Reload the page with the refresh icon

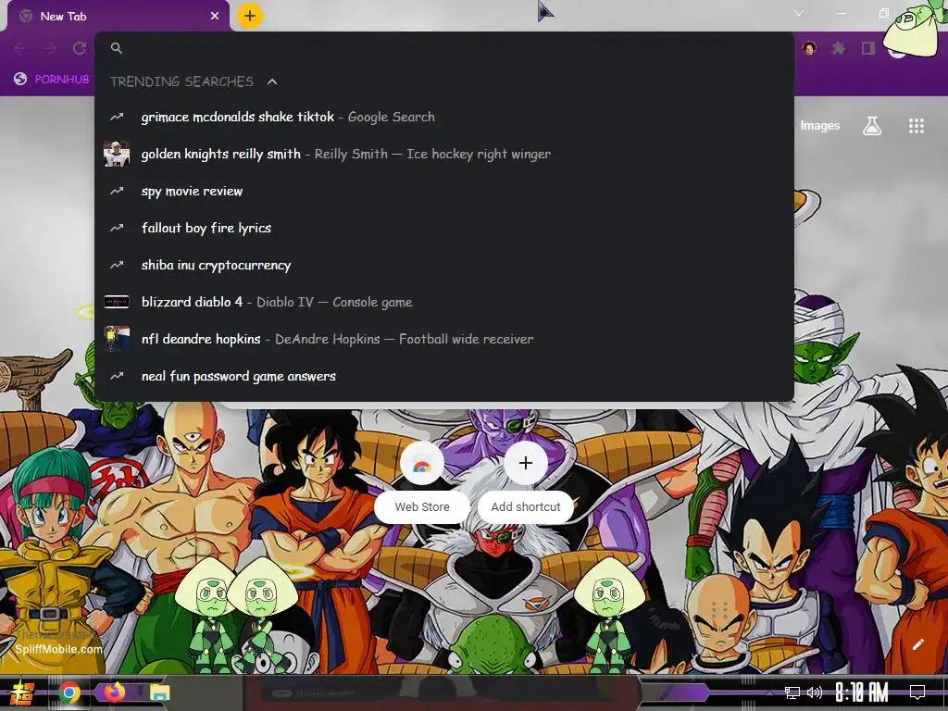click(x=80, y=48)
